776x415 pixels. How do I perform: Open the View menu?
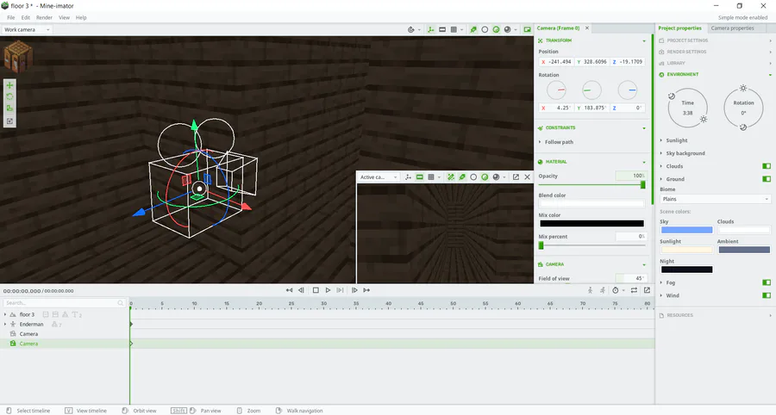[x=65, y=17]
